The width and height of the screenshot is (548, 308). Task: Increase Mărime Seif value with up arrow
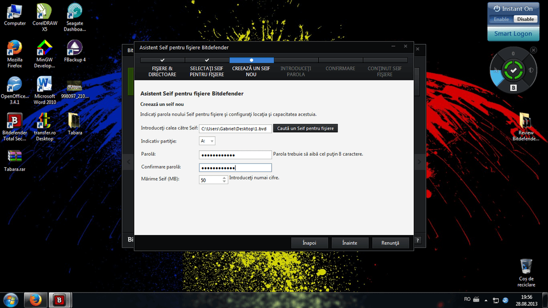point(224,178)
